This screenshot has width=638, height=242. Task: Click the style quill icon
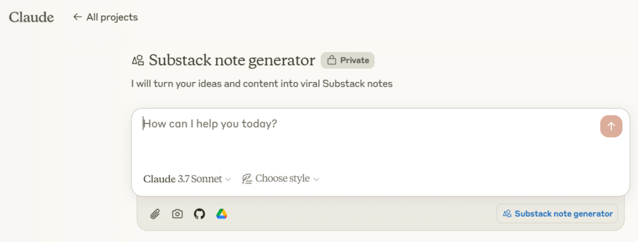[x=247, y=179]
